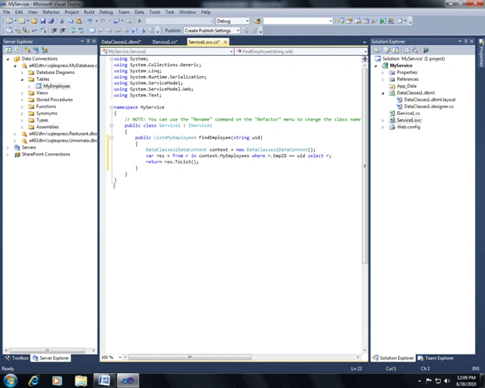This screenshot has width=485, height=388.
Task: Open the Start Page toolbar icon
Action: 383,21
